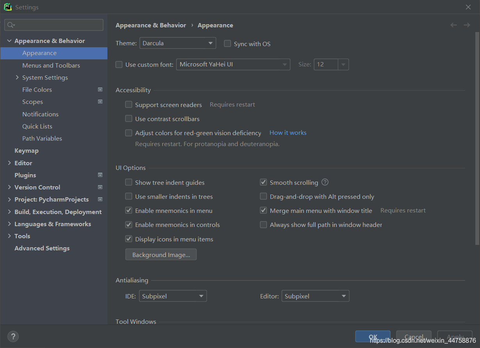Image resolution: width=480 pixels, height=348 pixels.
Task: Click the Smooth scrolling help icon
Action: pyautogui.click(x=325, y=182)
